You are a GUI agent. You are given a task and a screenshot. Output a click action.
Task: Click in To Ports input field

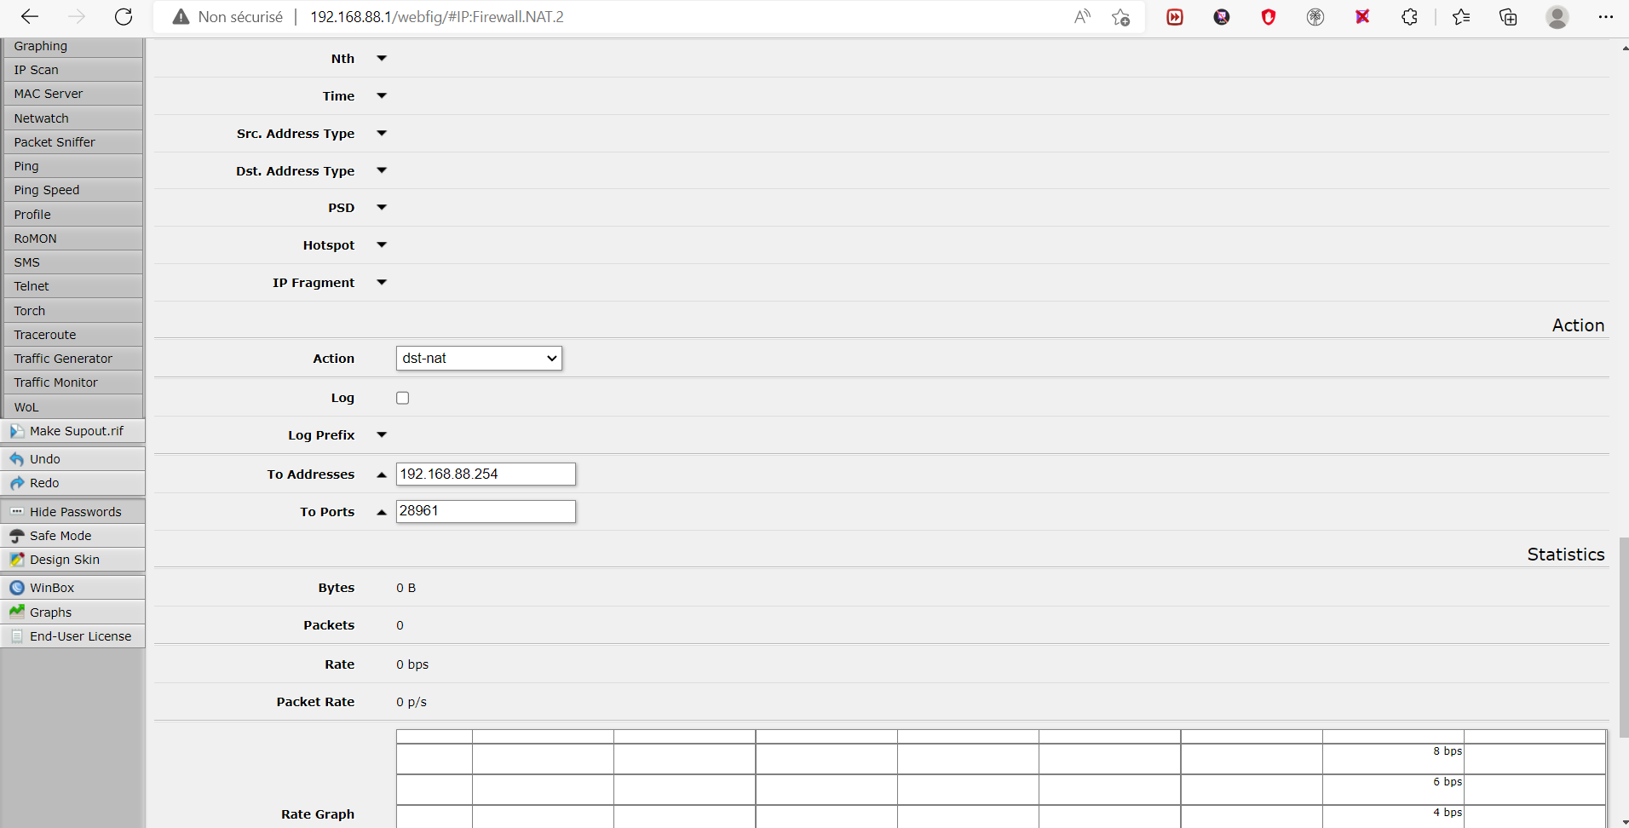tap(486, 511)
